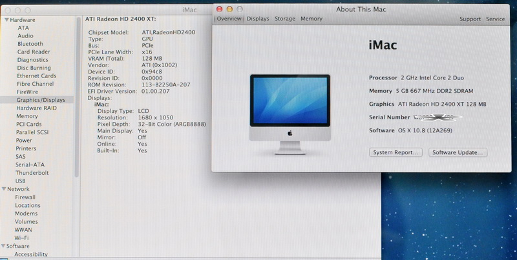
Task: Click the Display Type LCD value
Action: pos(143,111)
